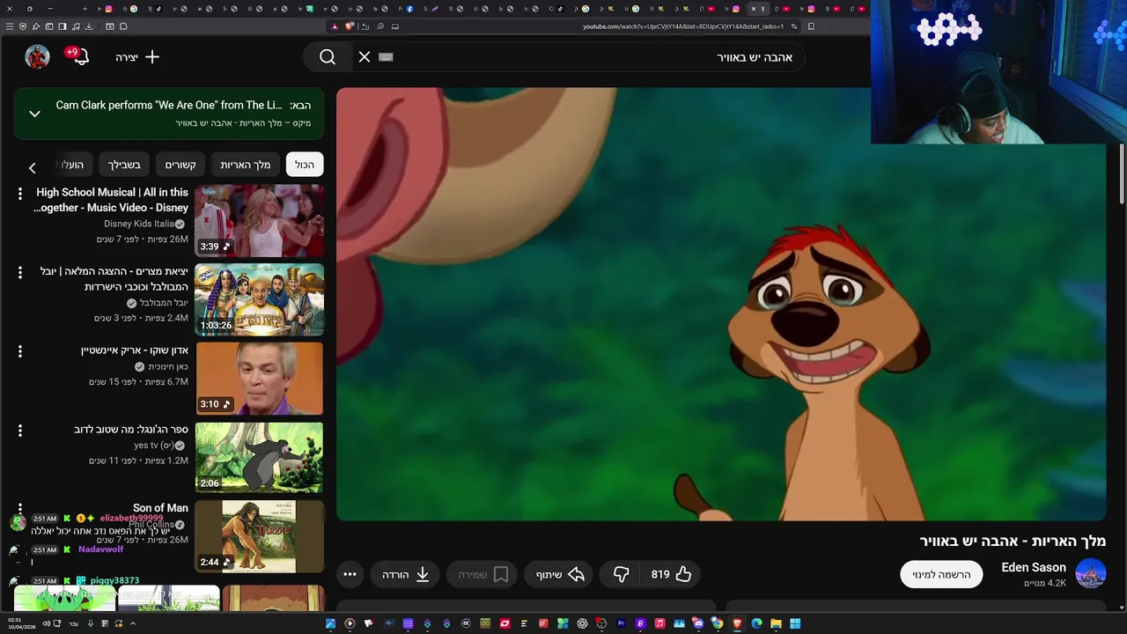Close the active browser tab
Viewport: 1127px width, 634px height.
[x=754, y=9]
